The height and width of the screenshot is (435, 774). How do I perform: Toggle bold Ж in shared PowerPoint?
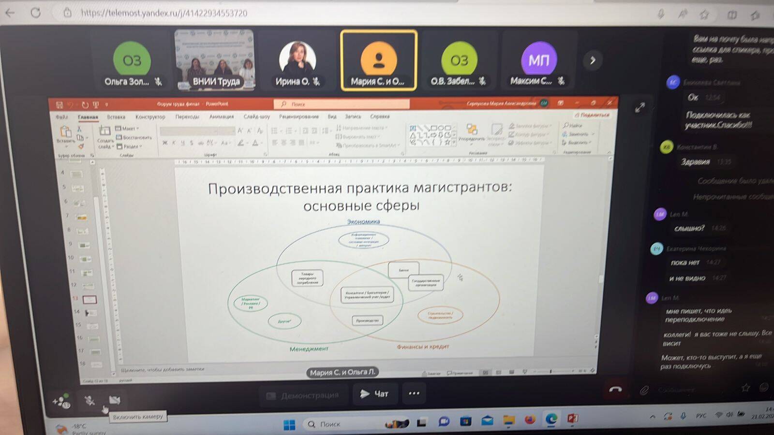click(x=165, y=143)
